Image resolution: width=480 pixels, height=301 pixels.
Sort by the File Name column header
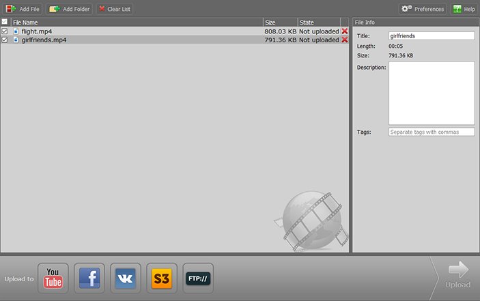[137, 23]
